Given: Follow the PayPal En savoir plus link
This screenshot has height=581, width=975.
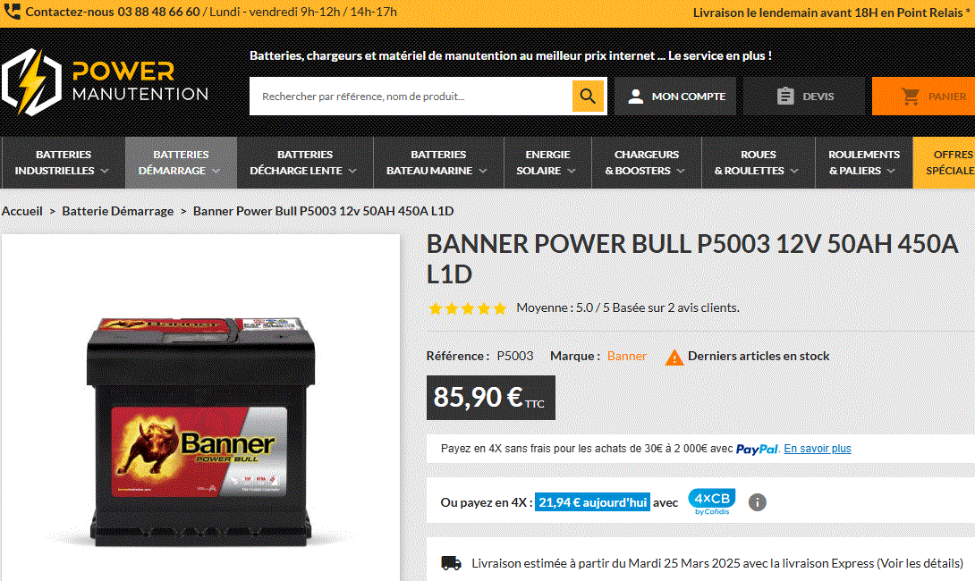Looking at the screenshot, I should click(817, 449).
